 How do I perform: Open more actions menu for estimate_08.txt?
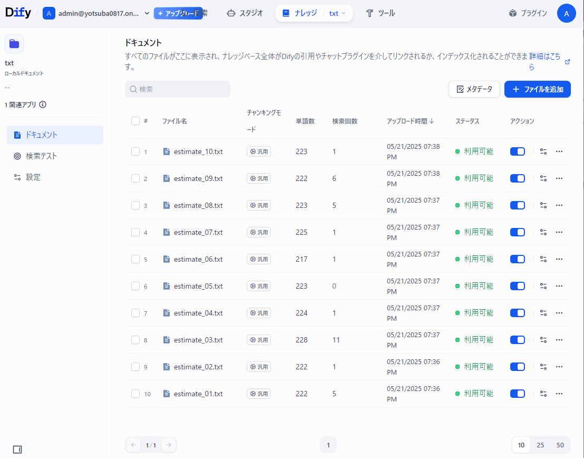pos(559,205)
